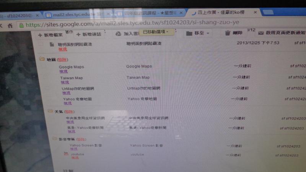The width and height of the screenshot is (306, 172).
Task: Open the youtube title link
Action: (78, 154)
